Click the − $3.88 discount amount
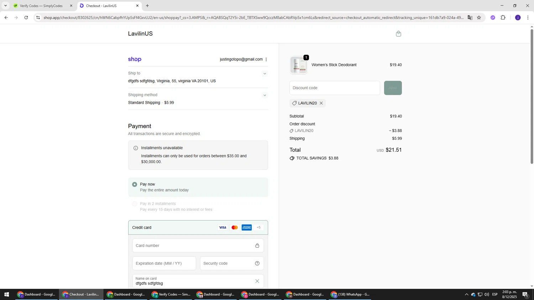The image size is (534, 300). 396,131
